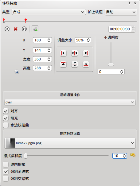Align to bottom button

tap(86, 64)
